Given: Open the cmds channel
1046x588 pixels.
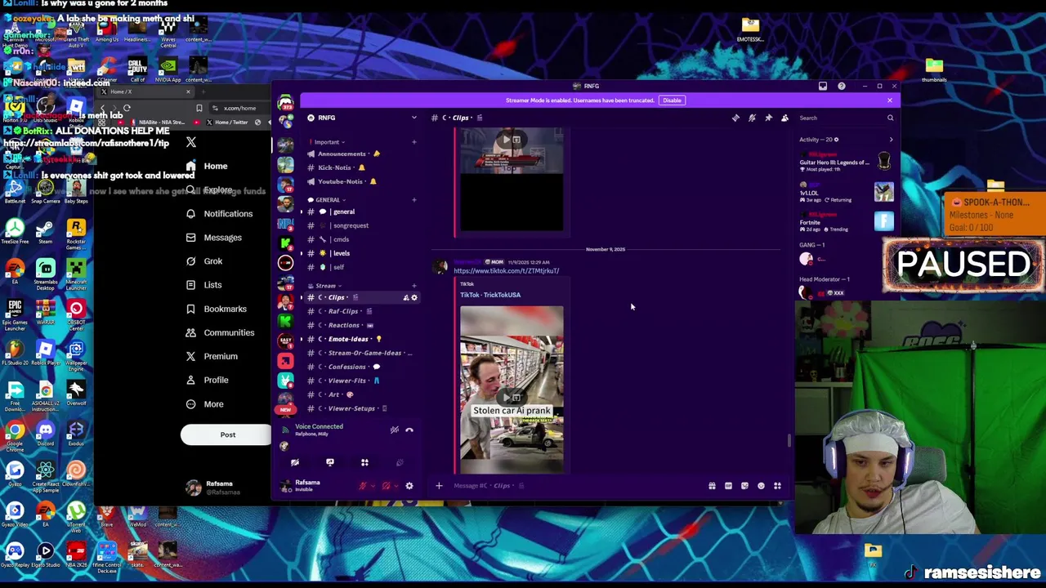Looking at the screenshot, I should [362, 239].
